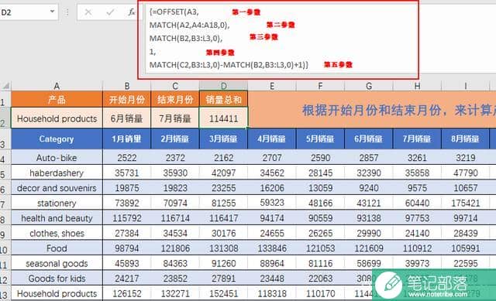Click the formula bar drag-handle dots
The height and width of the screenshot is (301, 496).
[67, 12]
